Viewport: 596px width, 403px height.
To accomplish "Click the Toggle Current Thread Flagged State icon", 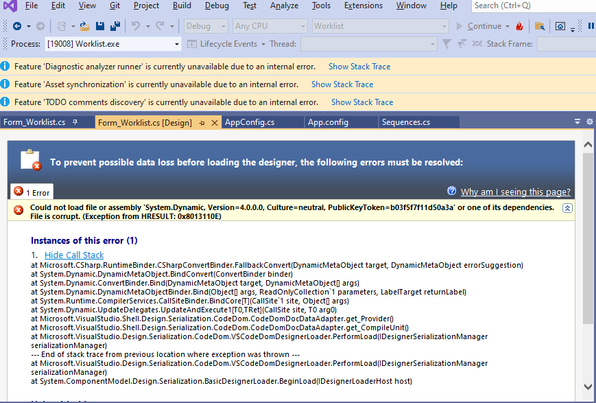I will click(x=477, y=44).
